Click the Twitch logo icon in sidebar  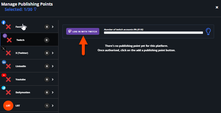5,36
